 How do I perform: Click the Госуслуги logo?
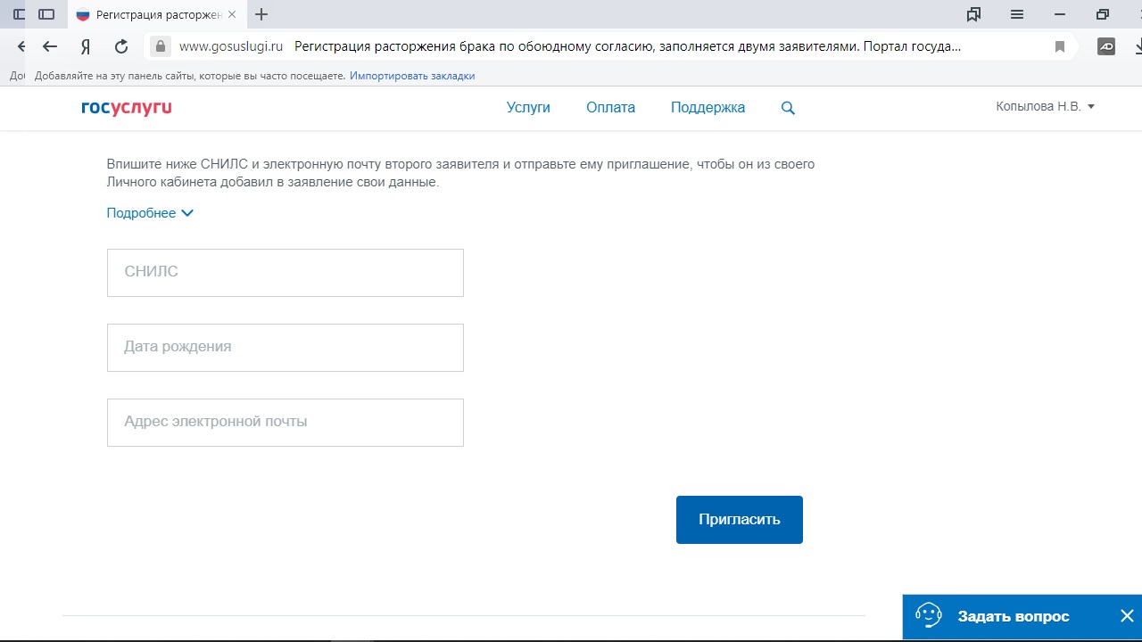click(x=126, y=108)
